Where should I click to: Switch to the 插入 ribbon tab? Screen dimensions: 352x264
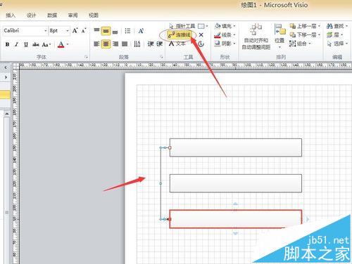pos(11,15)
